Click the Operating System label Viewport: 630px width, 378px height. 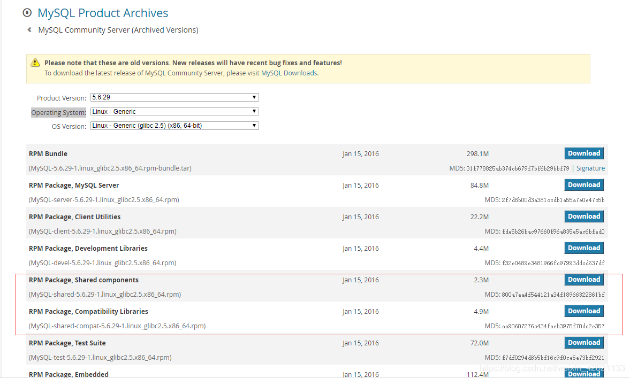click(x=59, y=112)
